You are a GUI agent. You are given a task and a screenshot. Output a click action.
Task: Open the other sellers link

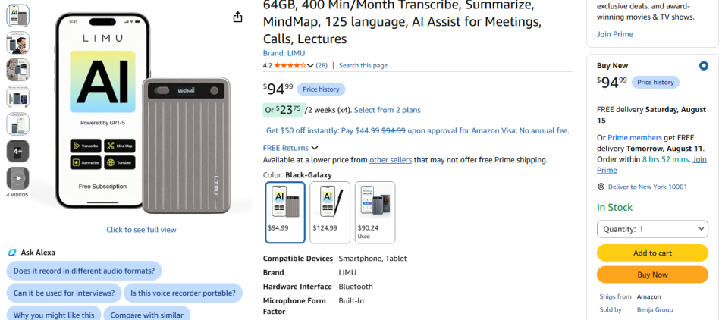click(391, 160)
